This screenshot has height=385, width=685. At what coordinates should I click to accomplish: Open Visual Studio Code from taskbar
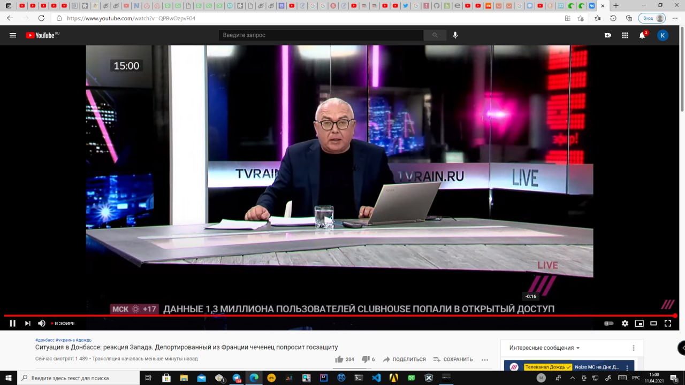[376, 378]
